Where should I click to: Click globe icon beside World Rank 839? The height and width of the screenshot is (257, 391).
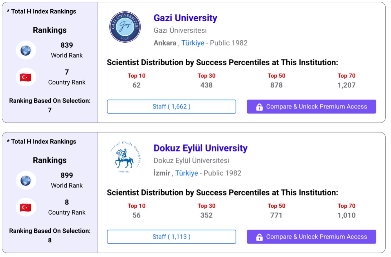pos(26,50)
